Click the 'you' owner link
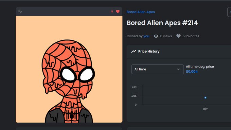231x130 pixels. pos(146,36)
